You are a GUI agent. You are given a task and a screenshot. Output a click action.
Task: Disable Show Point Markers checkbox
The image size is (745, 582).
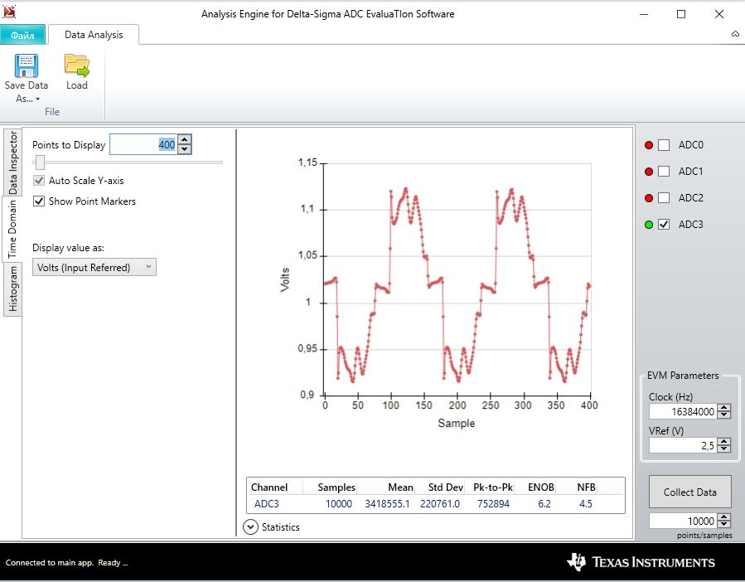(x=39, y=201)
